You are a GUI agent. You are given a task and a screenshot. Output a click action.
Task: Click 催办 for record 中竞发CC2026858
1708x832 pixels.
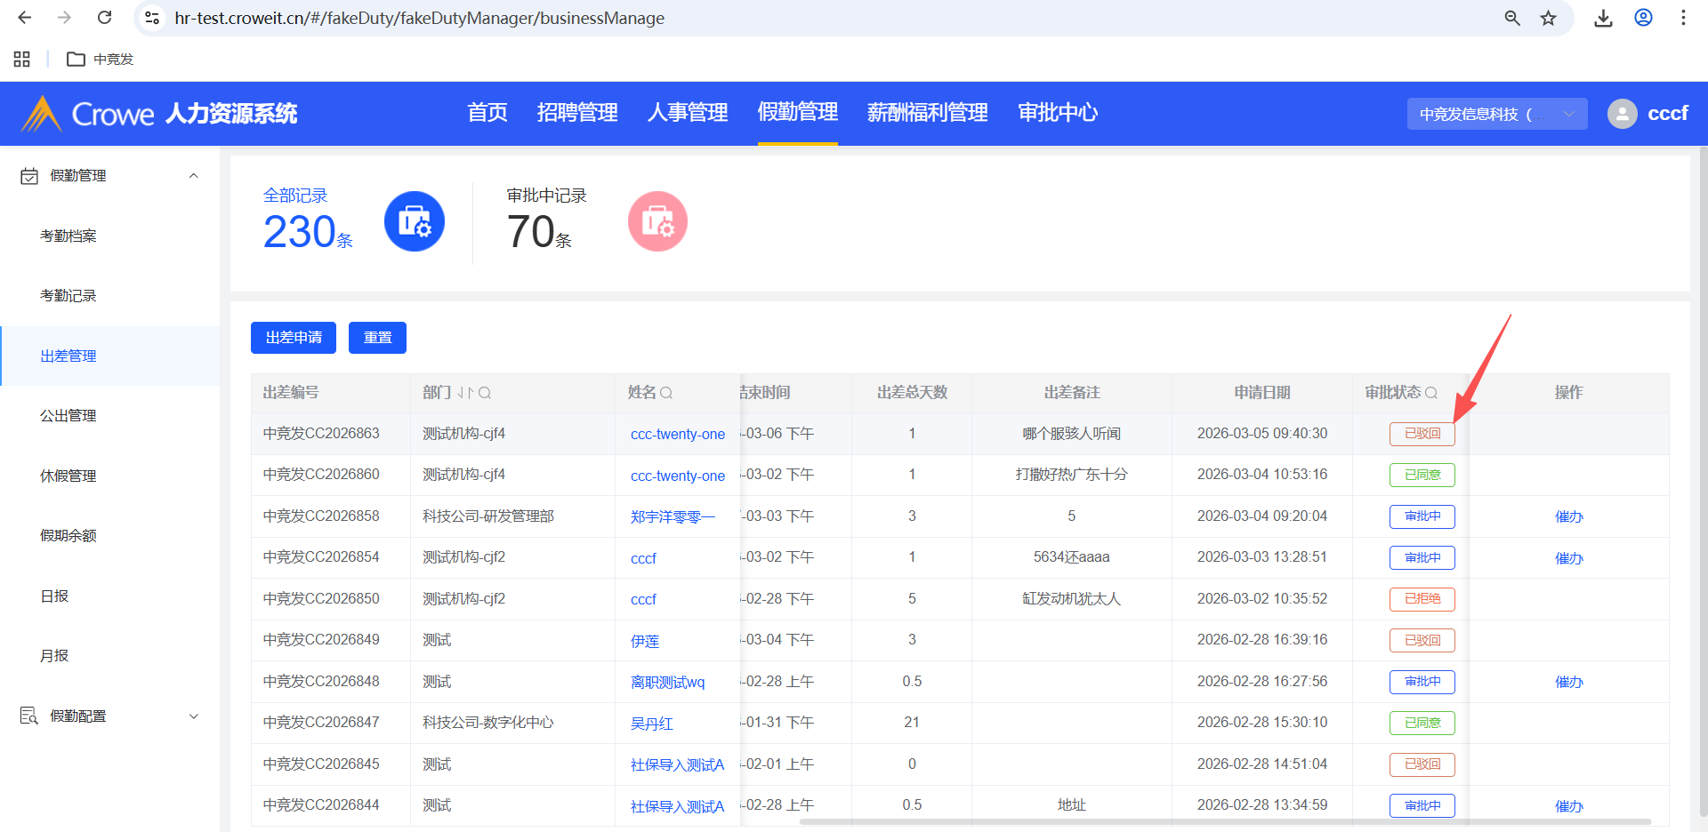point(1568,516)
